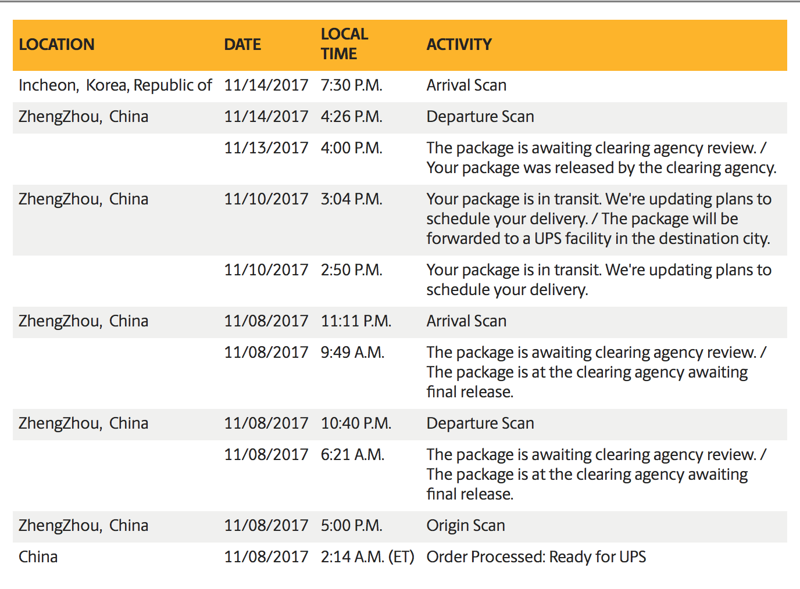Select the 7:30 P.M. time entry
This screenshot has height=589, width=800.
pyautogui.click(x=351, y=85)
